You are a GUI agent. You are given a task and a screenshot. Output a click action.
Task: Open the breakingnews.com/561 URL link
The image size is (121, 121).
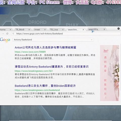(x=34, y=71)
